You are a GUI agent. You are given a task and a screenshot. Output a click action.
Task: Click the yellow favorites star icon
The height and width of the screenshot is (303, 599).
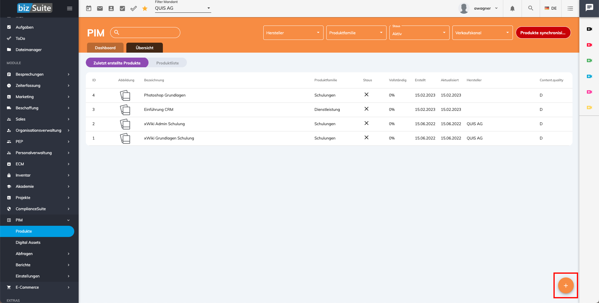click(145, 8)
